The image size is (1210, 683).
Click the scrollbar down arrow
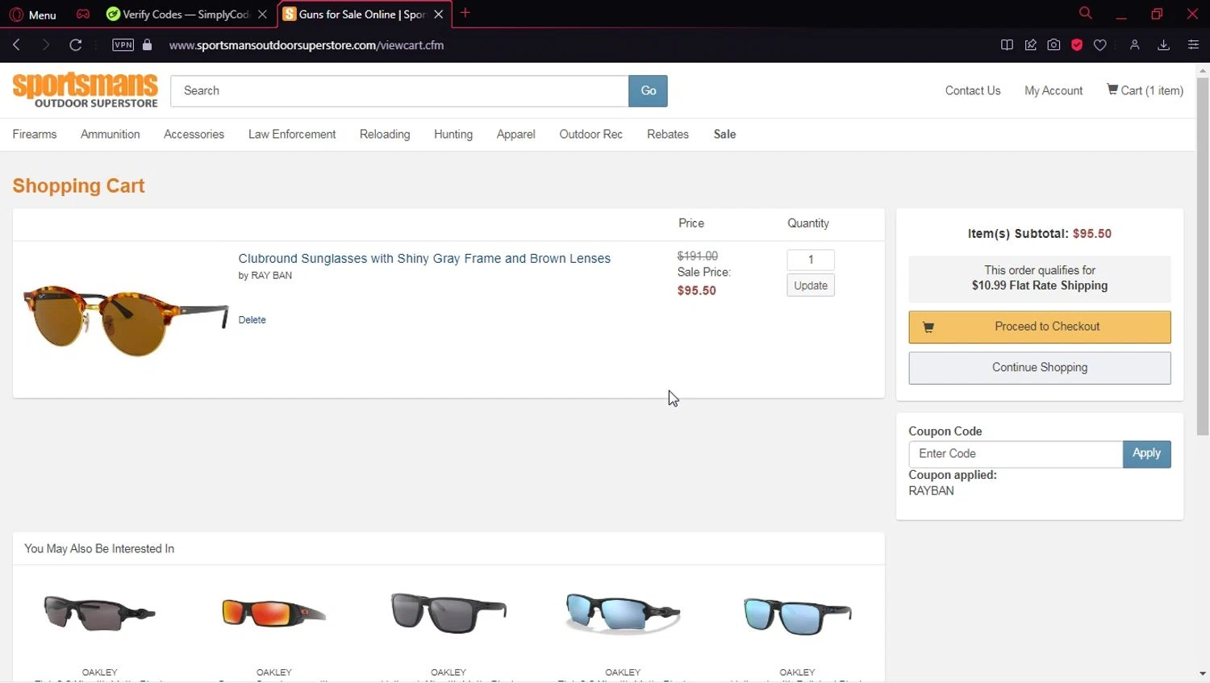coord(1203,673)
